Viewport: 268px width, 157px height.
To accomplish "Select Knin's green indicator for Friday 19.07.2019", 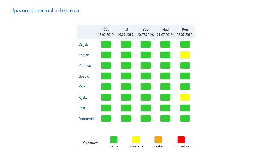I will click(126, 87).
